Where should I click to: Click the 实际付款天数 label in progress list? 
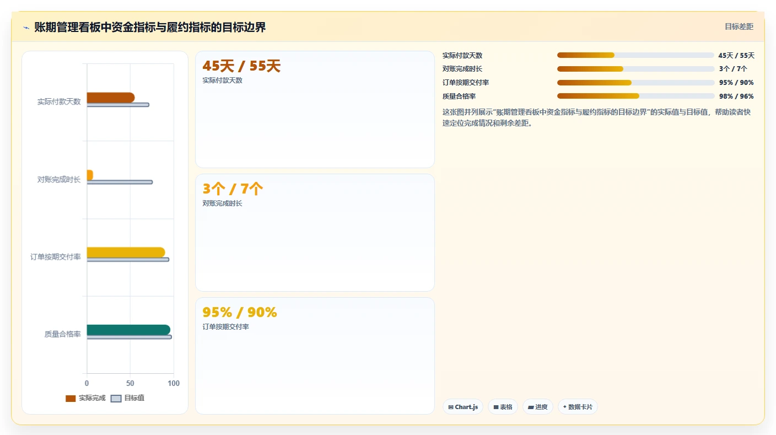462,55
